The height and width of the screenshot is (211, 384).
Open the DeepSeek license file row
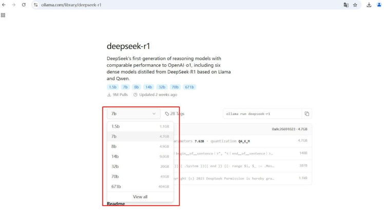[242, 179]
